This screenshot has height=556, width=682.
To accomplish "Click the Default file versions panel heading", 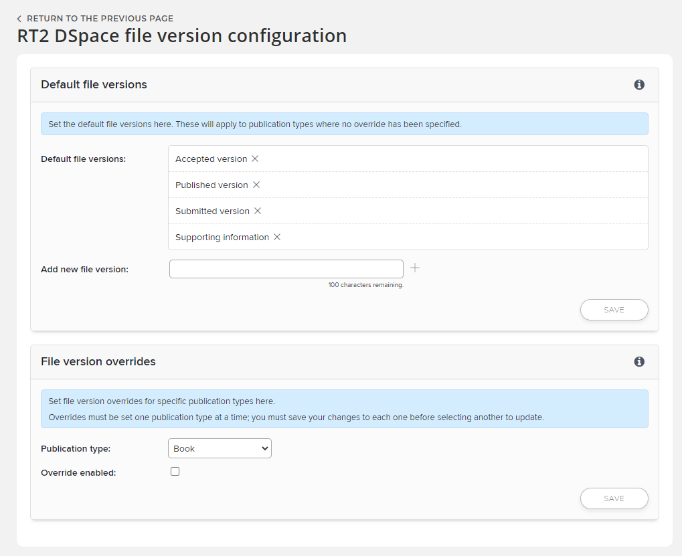I will click(94, 85).
